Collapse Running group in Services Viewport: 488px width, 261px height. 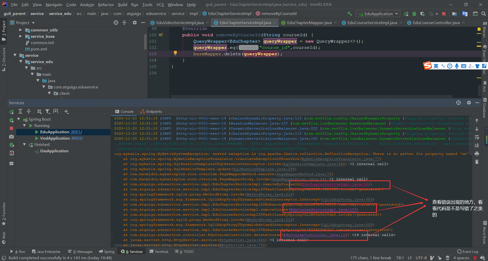24,125
